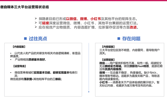The width and height of the screenshot is (167, 105).
Task: Click the vertical blue divider line
Action: coord(89,67)
